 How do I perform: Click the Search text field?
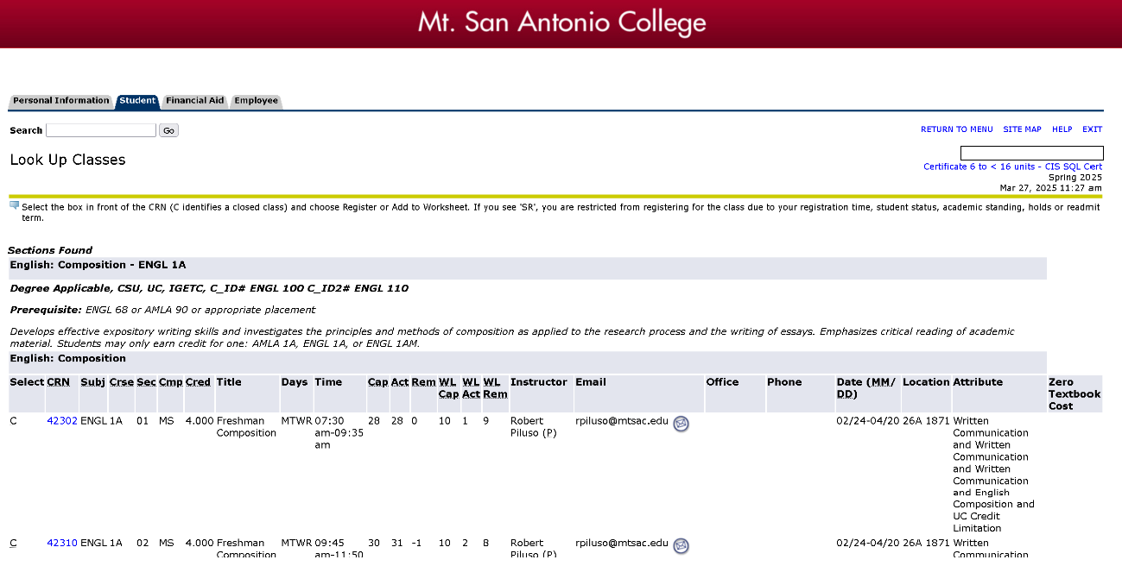[x=101, y=130]
